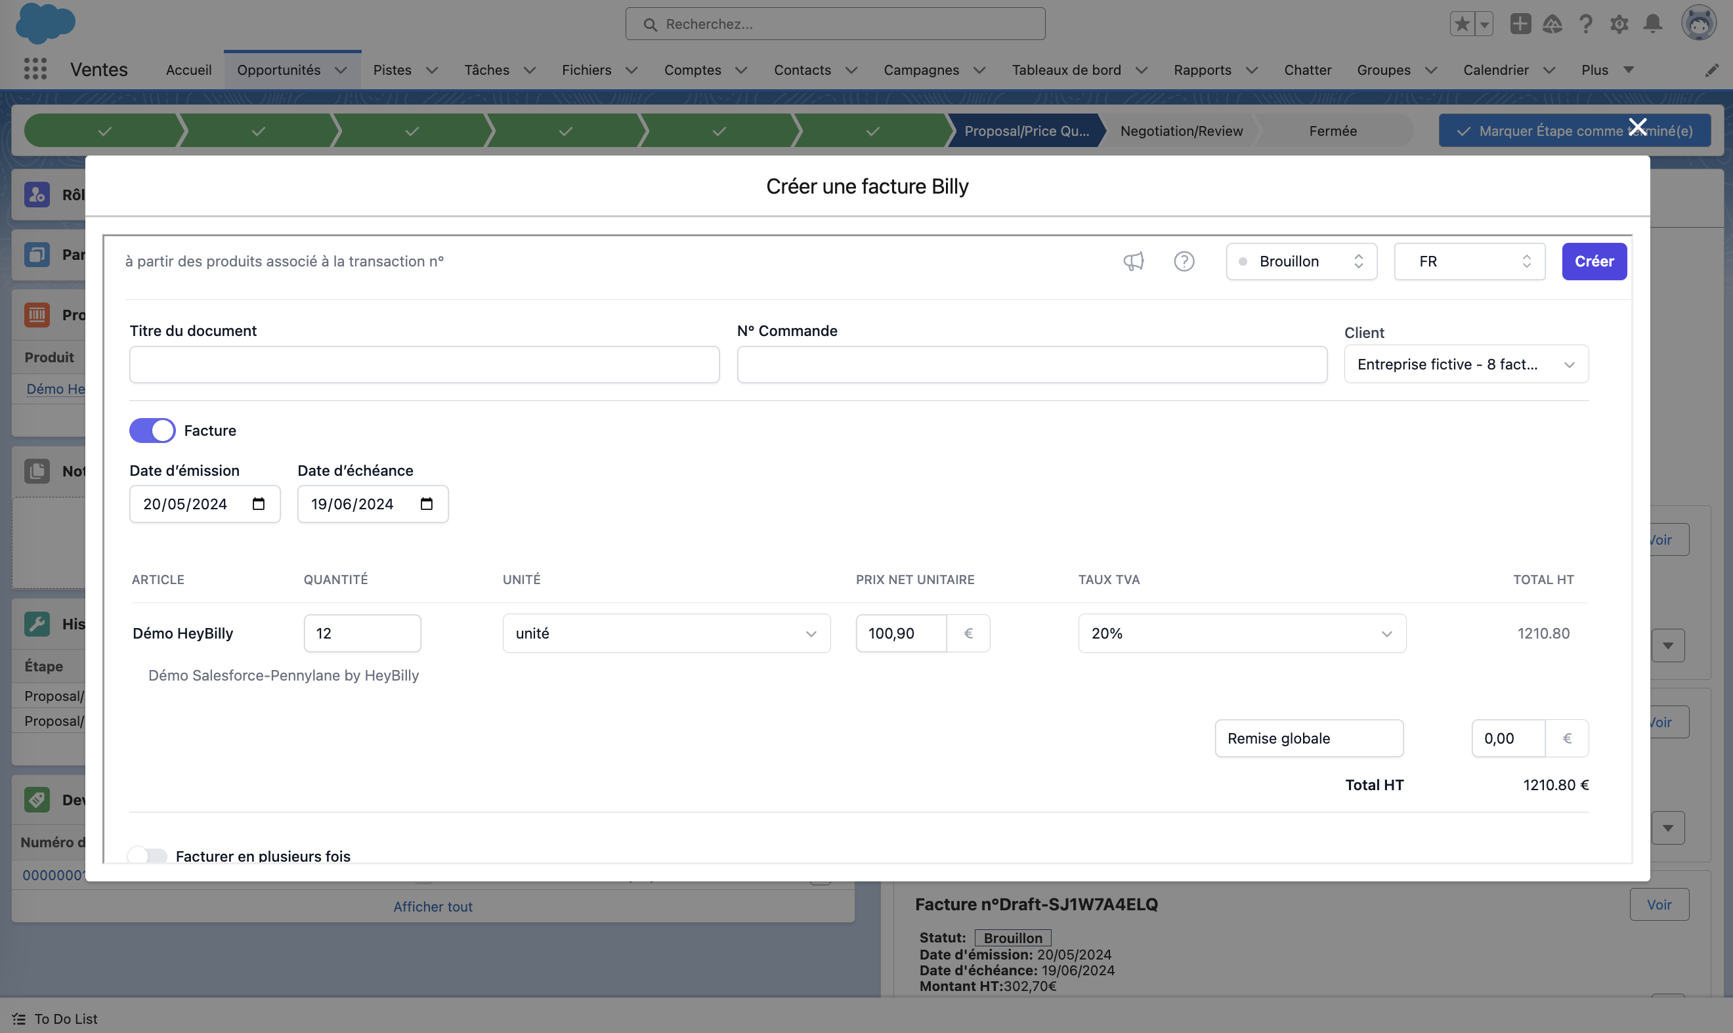This screenshot has width=1733, height=1033.
Task: Click the Remise globale label field
Action: pyautogui.click(x=1309, y=738)
